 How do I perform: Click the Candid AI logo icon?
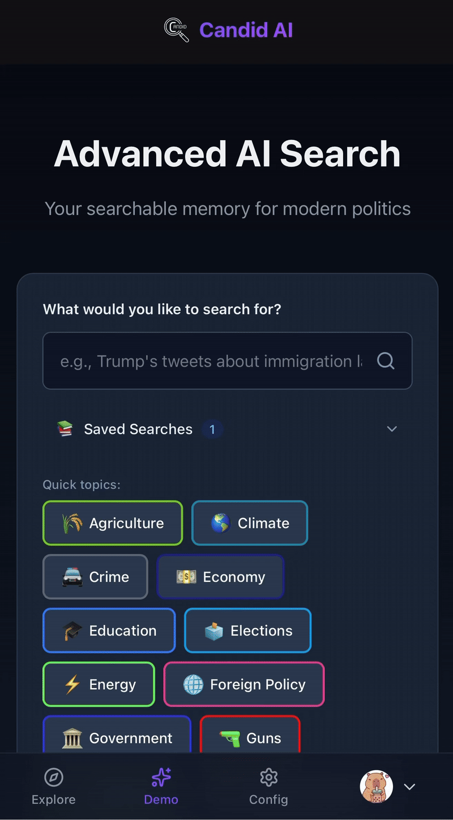coord(176,30)
